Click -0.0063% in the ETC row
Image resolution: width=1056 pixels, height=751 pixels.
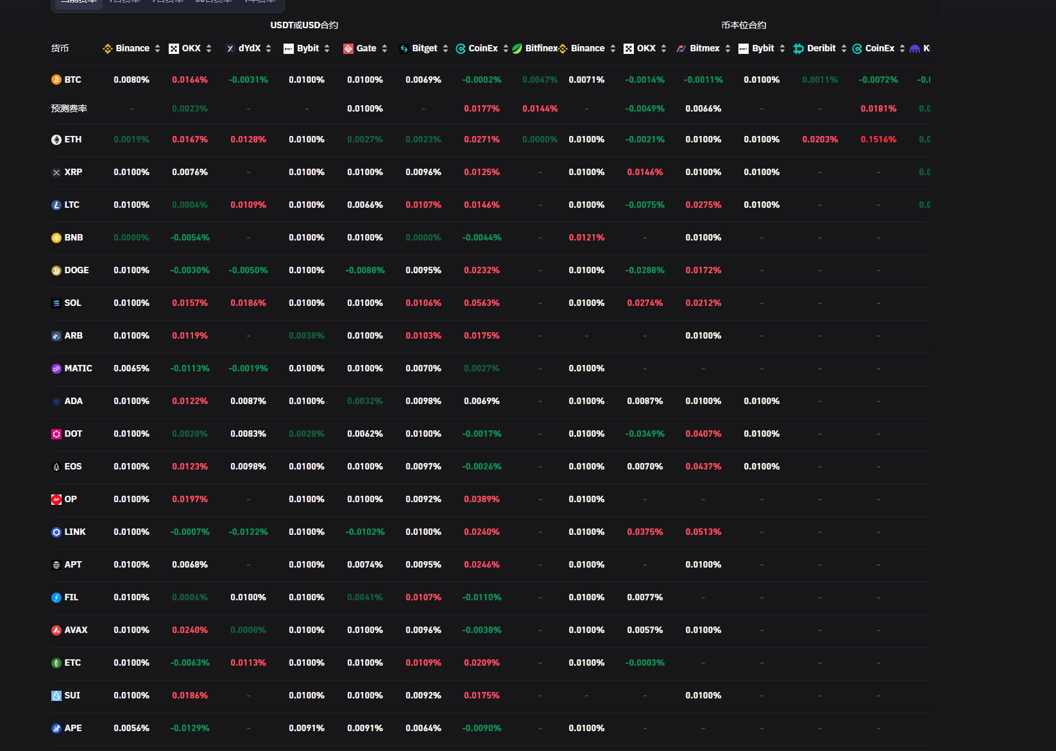(190, 662)
